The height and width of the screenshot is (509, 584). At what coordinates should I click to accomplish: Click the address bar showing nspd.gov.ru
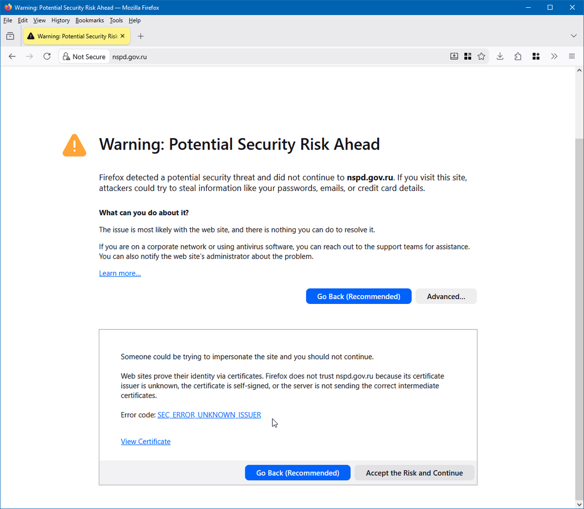pos(129,56)
